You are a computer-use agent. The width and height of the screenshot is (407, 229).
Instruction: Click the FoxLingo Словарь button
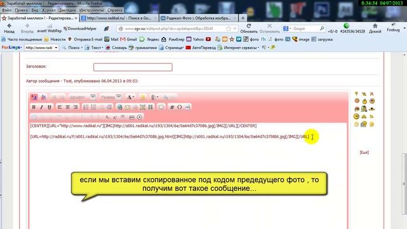point(116,48)
